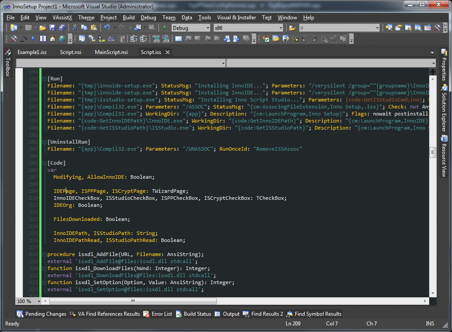This screenshot has height=332, width=452.
Task: Collapse the [Code] section outline
Action: click(x=44, y=163)
